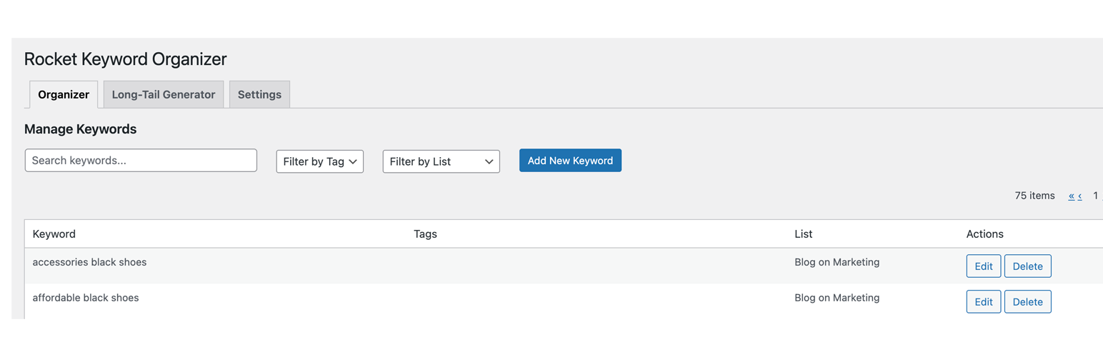This screenshot has width=1103, height=357.
Task: Switch to the Organizer tab
Action: click(64, 94)
